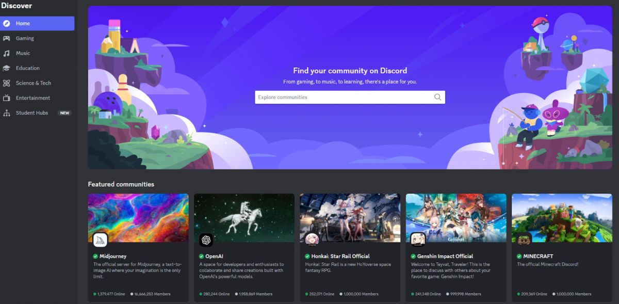The height and width of the screenshot is (304, 619).
Task: Open the Midjourney community title
Action: (x=113, y=256)
